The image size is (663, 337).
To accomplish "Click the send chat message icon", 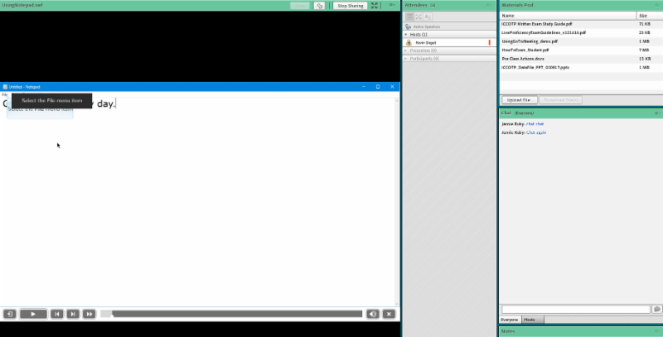I will [656, 309].
